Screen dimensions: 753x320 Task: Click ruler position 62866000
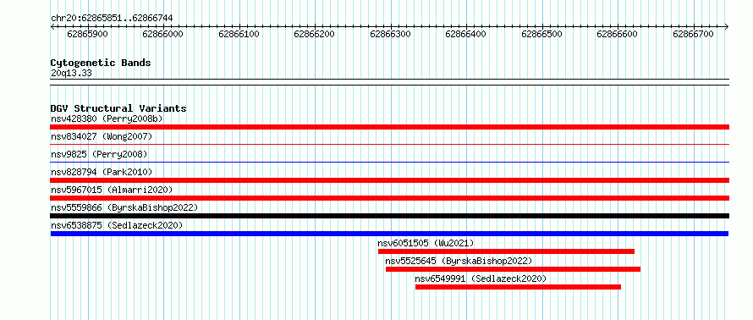(163, 35)
